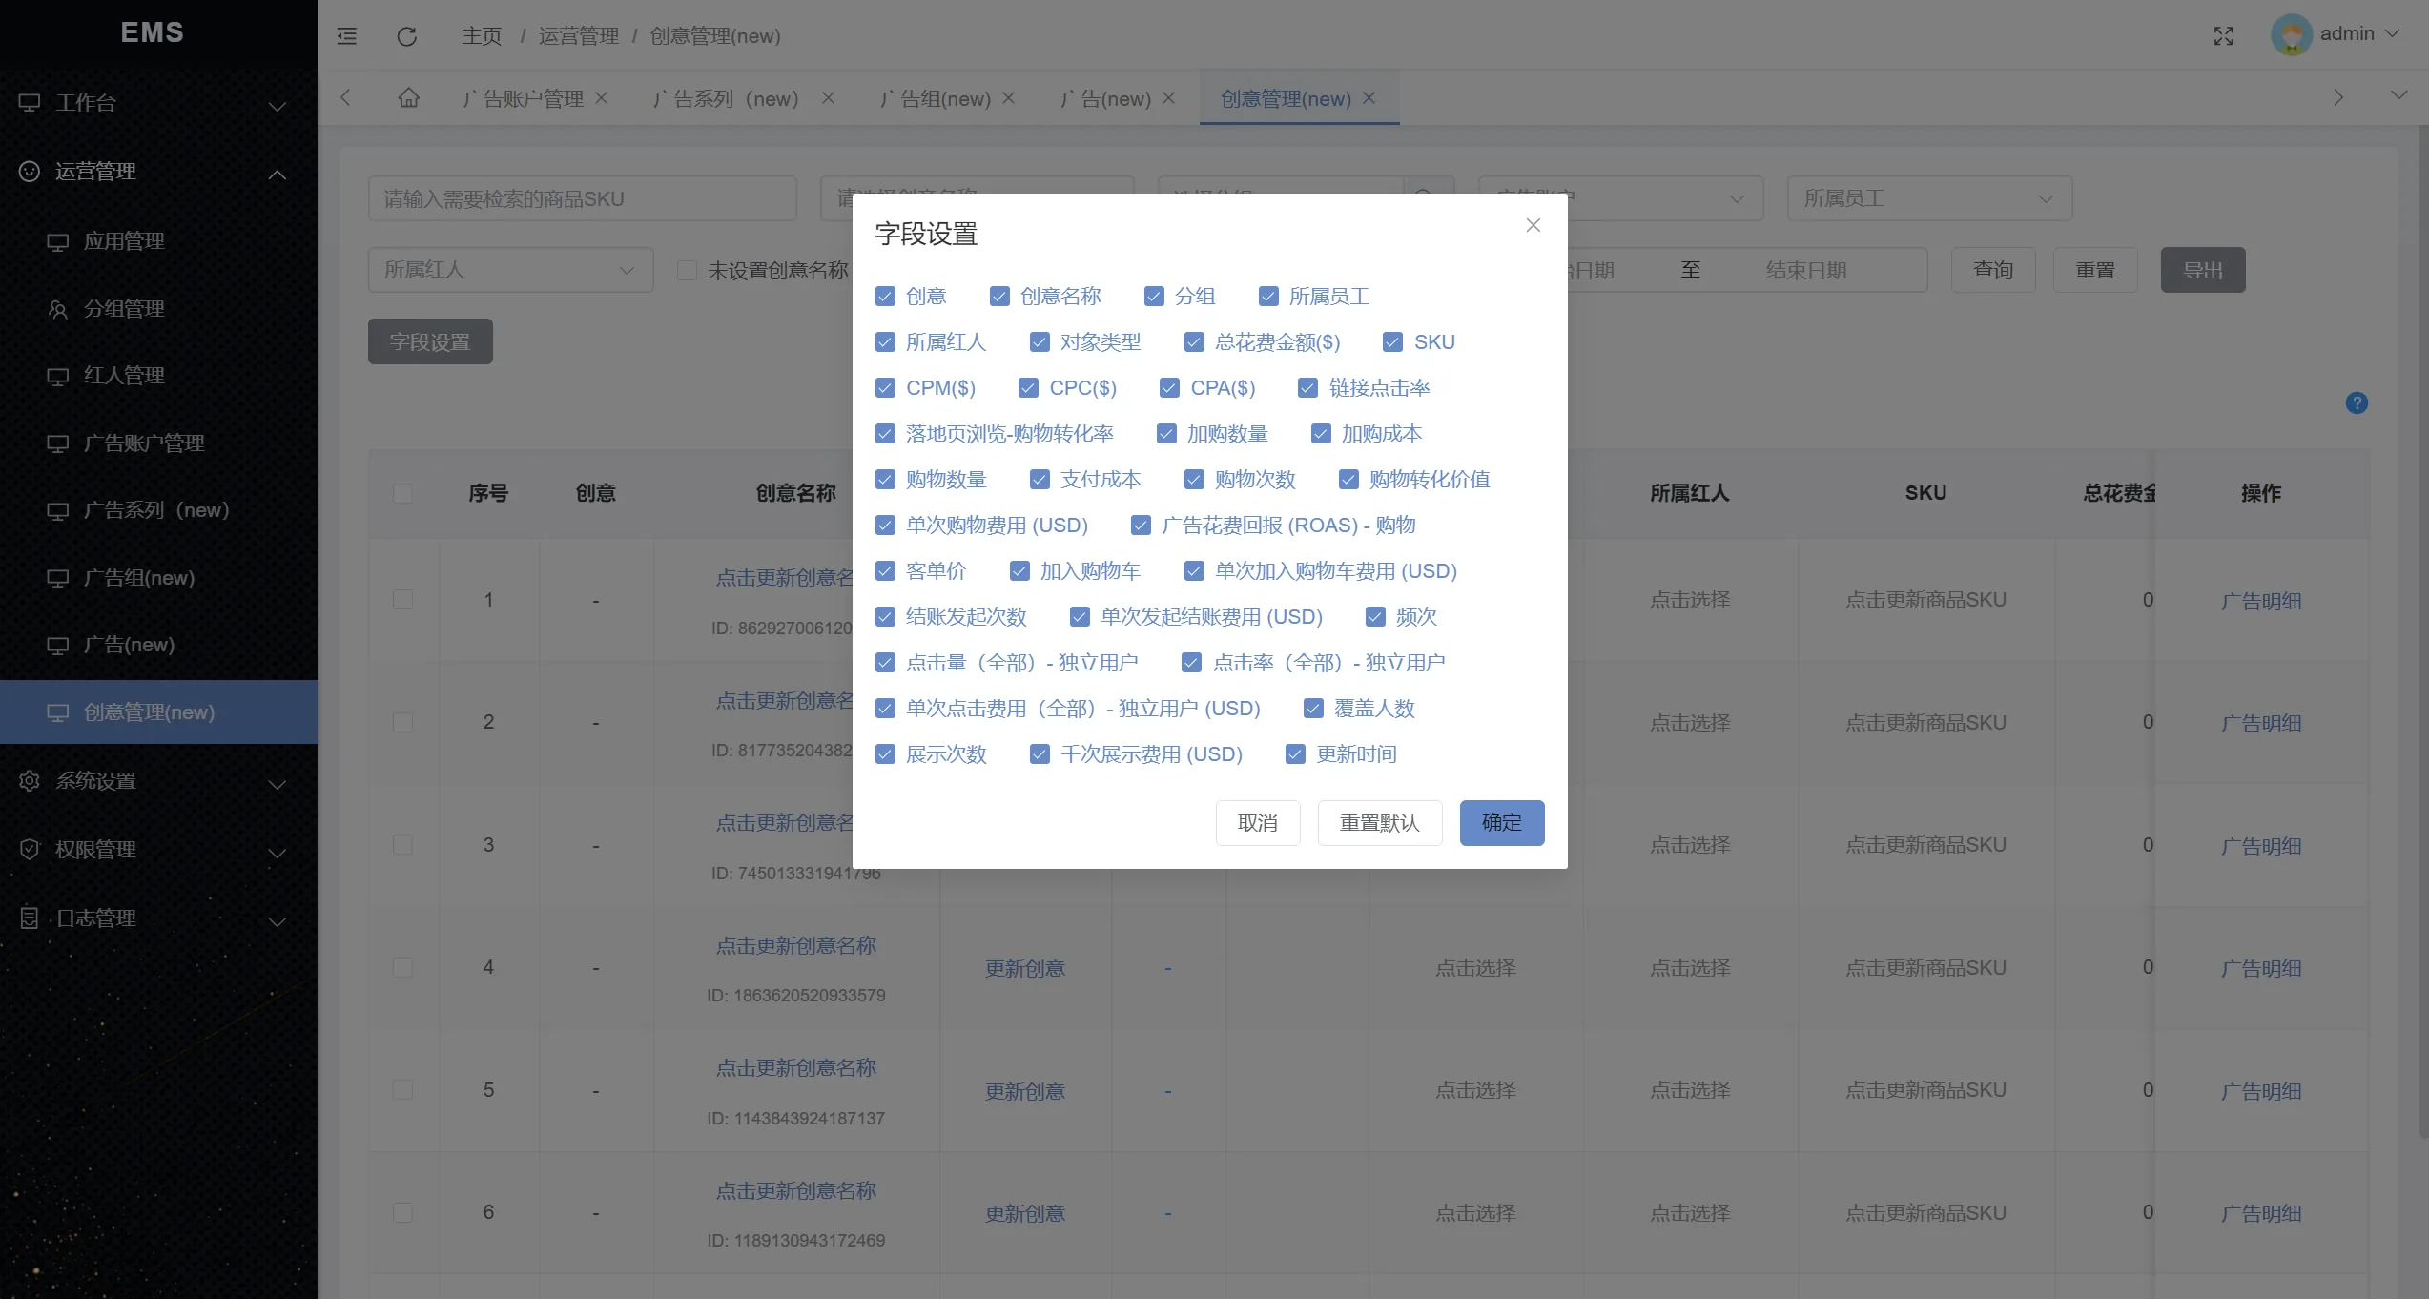Close the 广告账户管理 tab

tap(601, 98)
